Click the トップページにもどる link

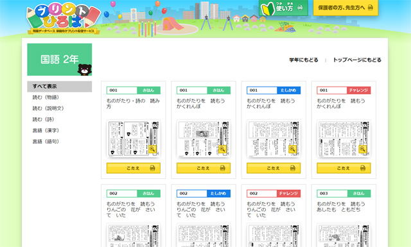pos(357,60)
